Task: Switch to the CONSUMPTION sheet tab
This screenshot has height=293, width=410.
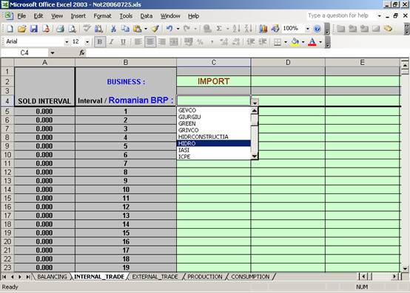Action: pyautogui.click(x=250, y=277)
